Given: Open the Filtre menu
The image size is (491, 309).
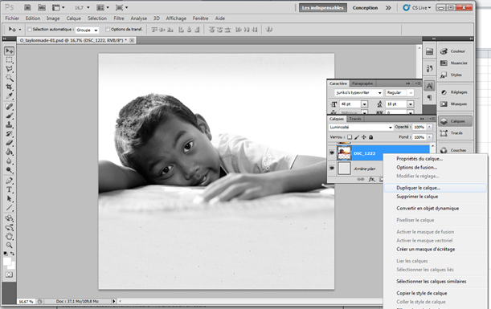Looking at the screenshot, I should [119, 18].
